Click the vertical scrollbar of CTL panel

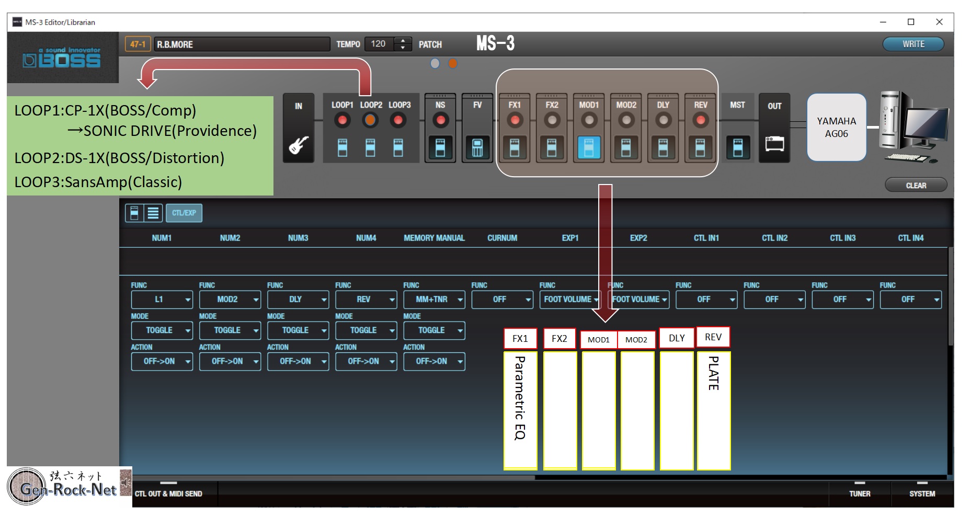951,296
